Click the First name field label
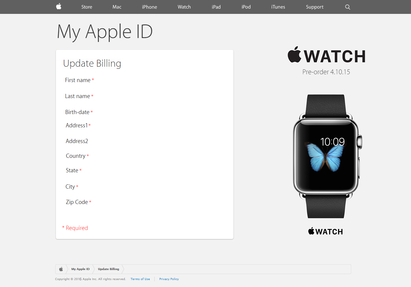The width and height of the screenshot is (411, 287). click(x=78, y=80)
